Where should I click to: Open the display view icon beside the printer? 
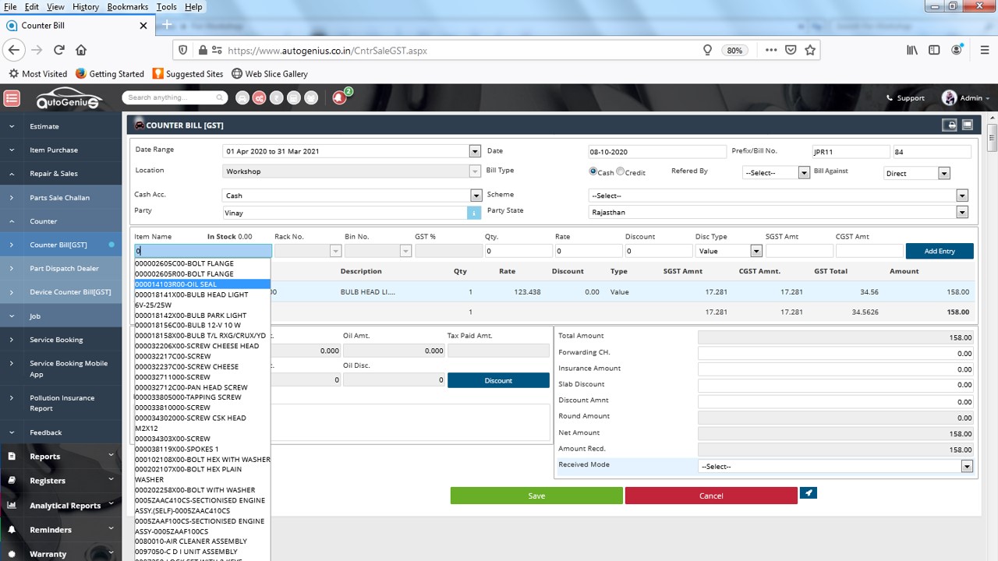(968, 124)
